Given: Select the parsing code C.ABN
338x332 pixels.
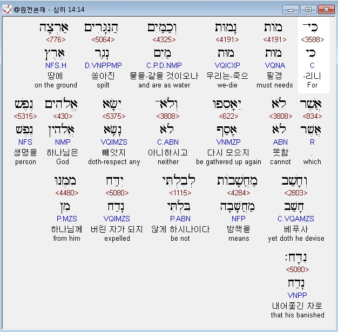Looking at the screenshot, I should tap(168, 142).
